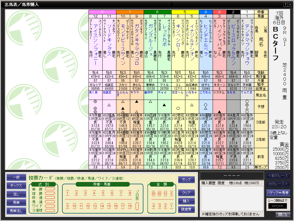Select the 流し card type button
294x221 pixels.
click(x=16, y=194)
